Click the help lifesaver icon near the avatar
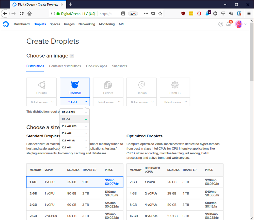The height and width of the screenshot is (220, 254). point(220,24)
